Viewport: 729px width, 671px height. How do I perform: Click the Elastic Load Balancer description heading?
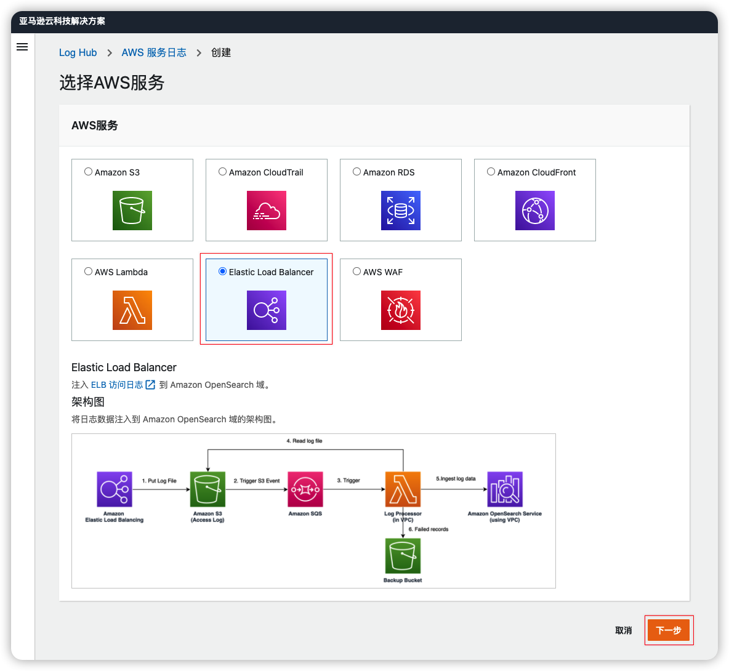click(x=124, y=368)
